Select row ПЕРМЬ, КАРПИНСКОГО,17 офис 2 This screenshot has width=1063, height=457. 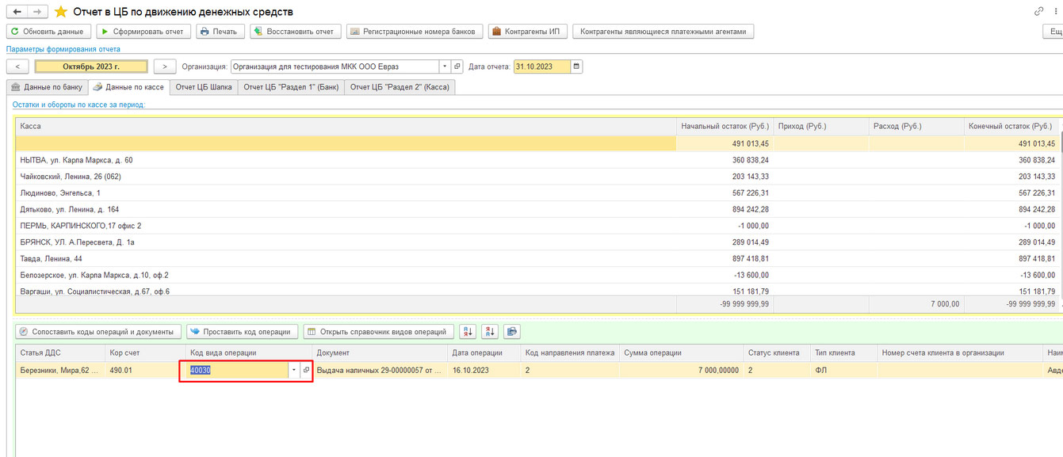coord(538,226)
